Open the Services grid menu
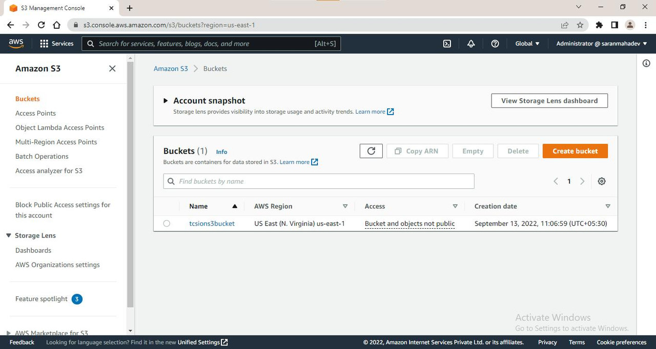This screenshot has height=349, width=656. (56, 43)
